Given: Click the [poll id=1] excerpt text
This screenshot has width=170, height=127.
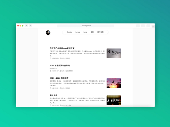Looking at the screenshot, I should 53,68.
